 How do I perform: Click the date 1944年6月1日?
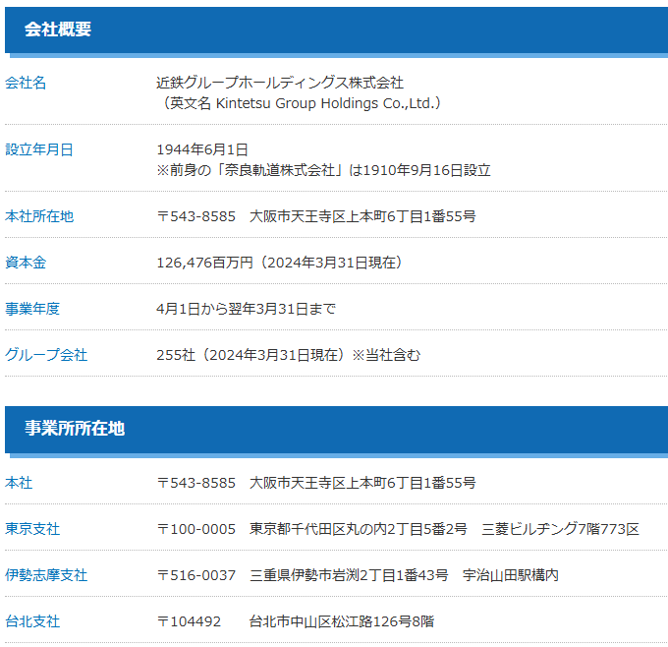click(x=202, y=149)
